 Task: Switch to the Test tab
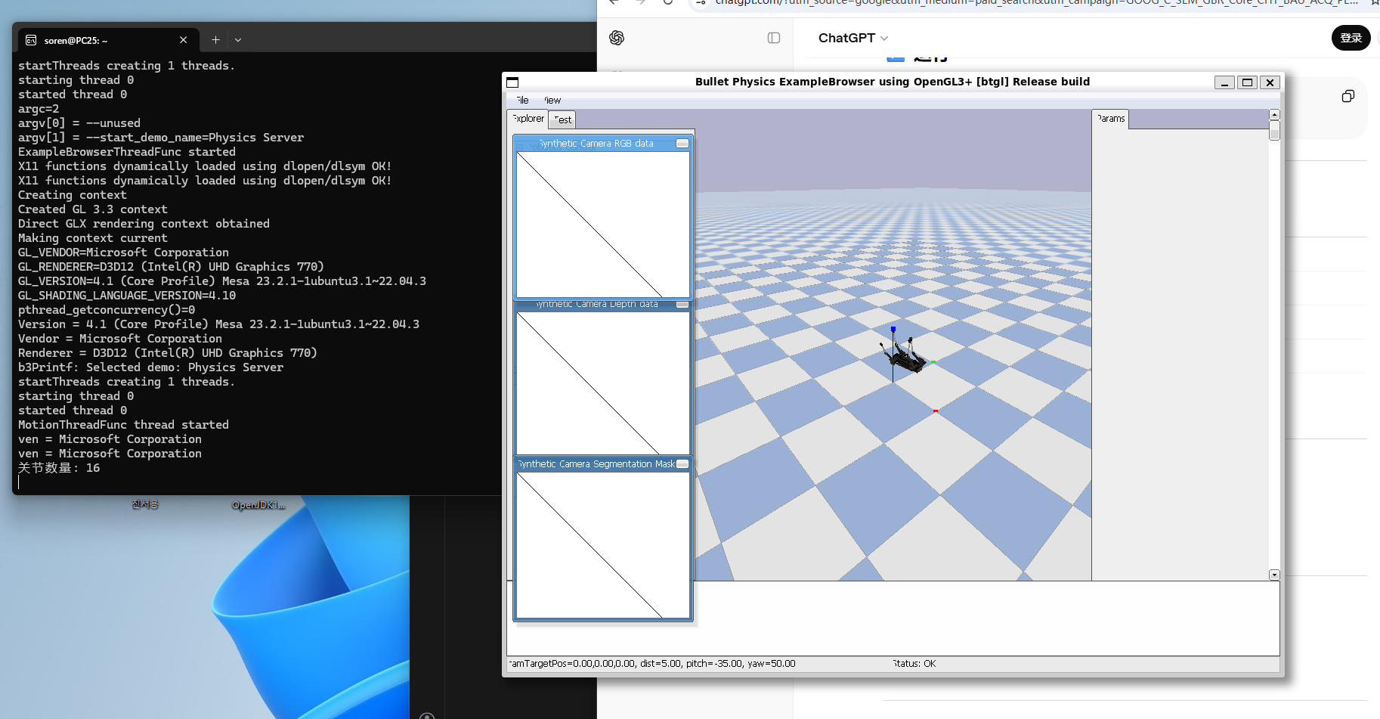562,119
